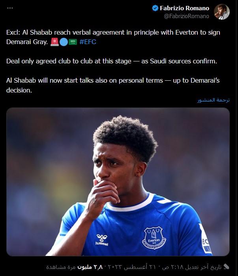238x276 pixels.
Task: Click the Everton crest on the jersey
Action: tap(154, 238)
